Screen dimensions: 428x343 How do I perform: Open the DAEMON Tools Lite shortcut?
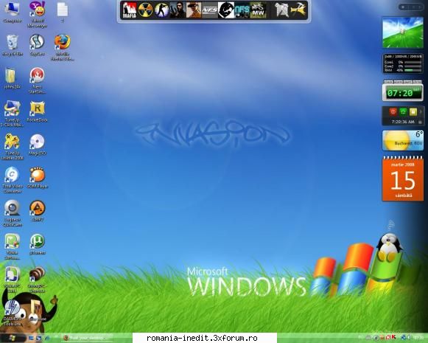[12, 312]
